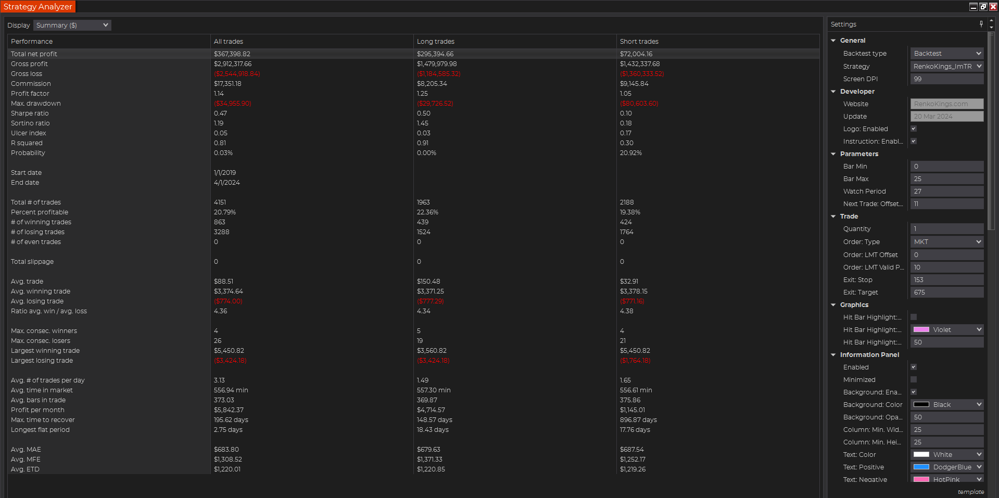Uncheck the Instruction: Enabled checkbox
Viewport: 999px width, 498px height.
pos(913,141)
